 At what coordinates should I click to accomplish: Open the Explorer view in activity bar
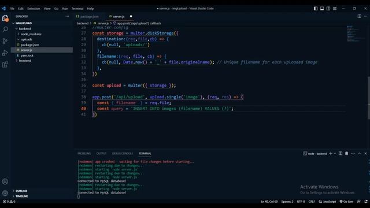pos(5,18)
